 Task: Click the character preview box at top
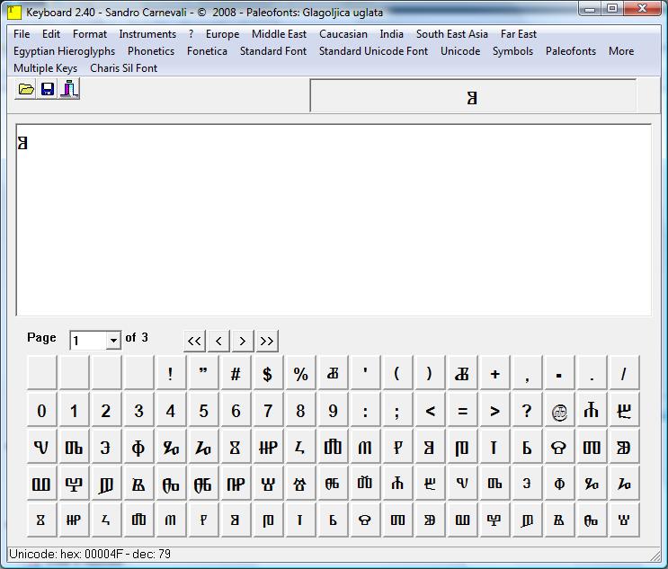tap(473, 96)
